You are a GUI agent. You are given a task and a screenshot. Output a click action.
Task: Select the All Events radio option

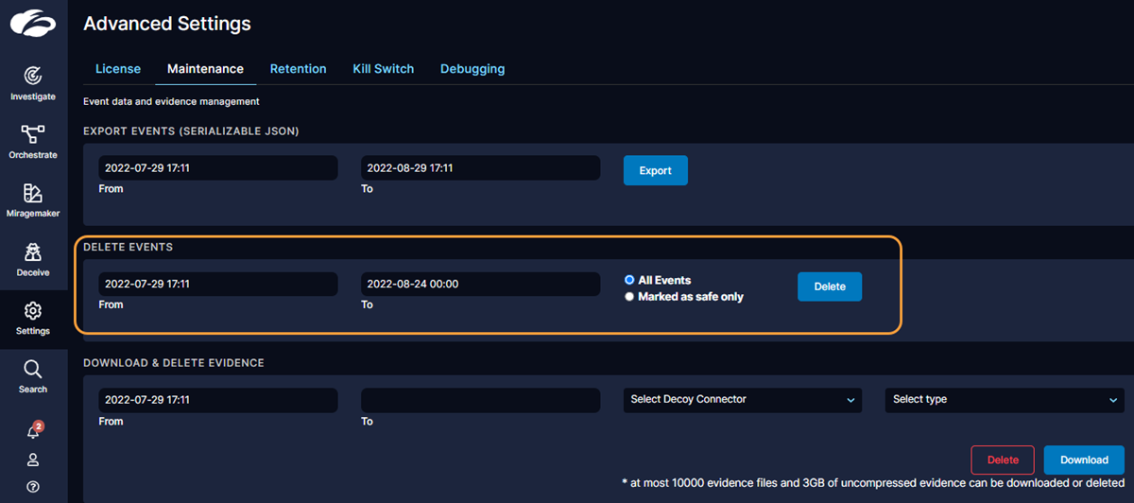coord(629,281)
